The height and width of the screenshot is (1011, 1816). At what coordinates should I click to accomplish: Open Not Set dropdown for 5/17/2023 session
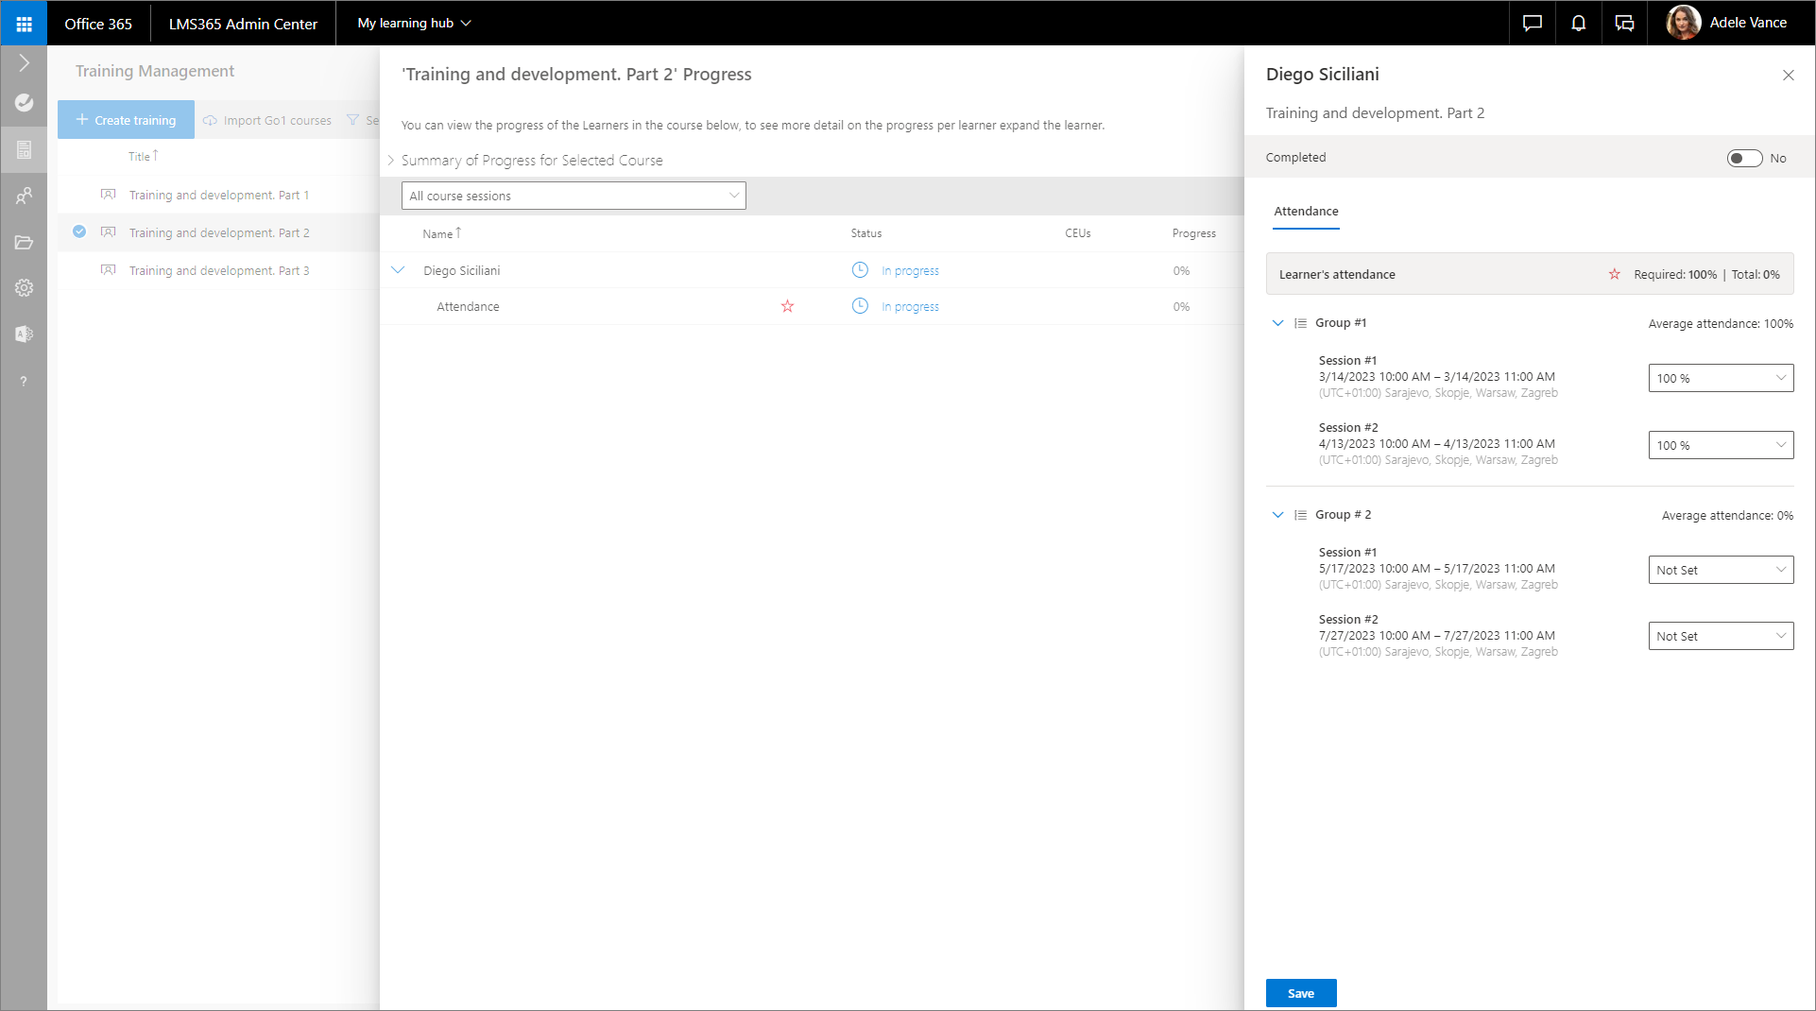1720,570
